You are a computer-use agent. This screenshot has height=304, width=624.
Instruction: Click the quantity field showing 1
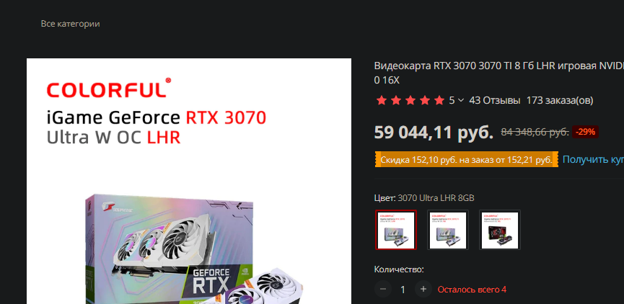403,290
